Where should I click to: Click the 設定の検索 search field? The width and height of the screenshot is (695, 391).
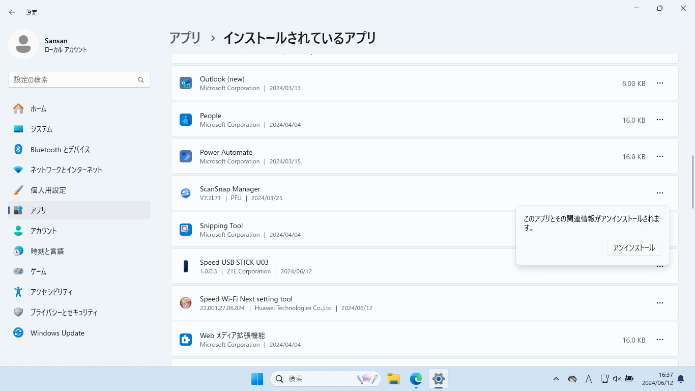(79, 80)
